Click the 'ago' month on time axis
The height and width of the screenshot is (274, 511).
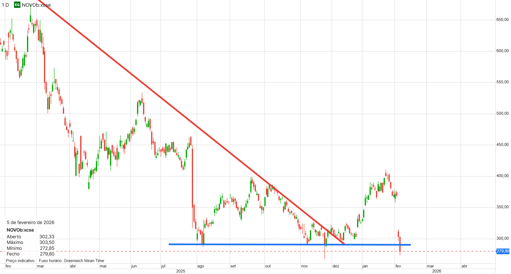(201, 266)
